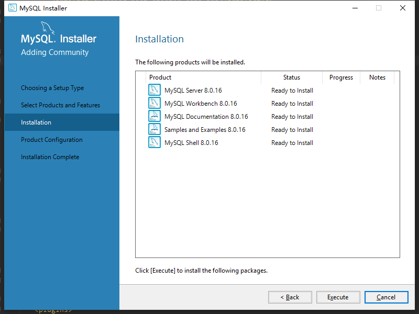Image resolution: width=419 pixels, height=314 pixels.
Task: Open the Choosing a Setup Type step
Action: 52,88
